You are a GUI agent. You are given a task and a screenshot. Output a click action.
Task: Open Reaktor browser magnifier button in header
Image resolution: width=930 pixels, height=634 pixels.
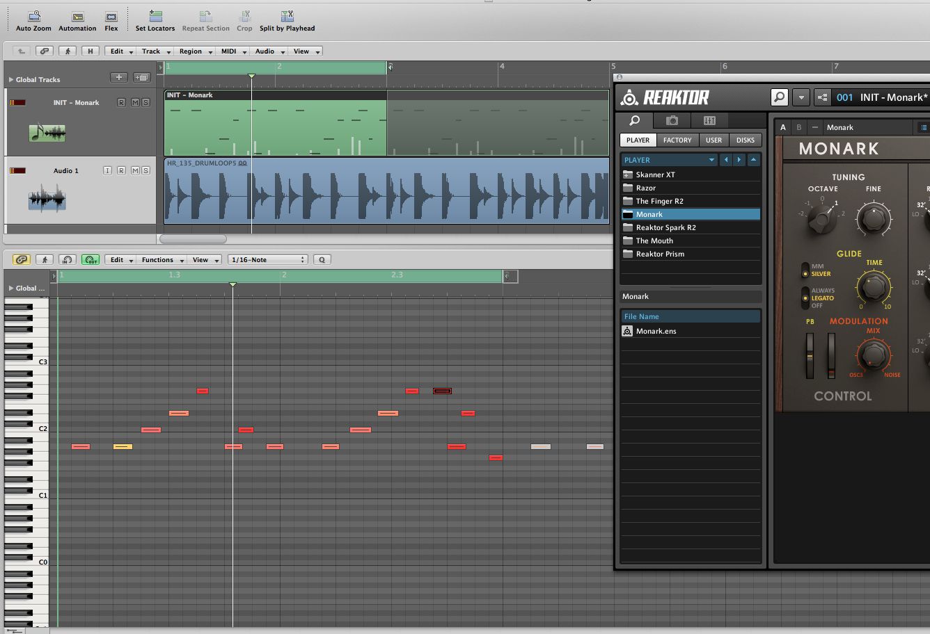780,97
